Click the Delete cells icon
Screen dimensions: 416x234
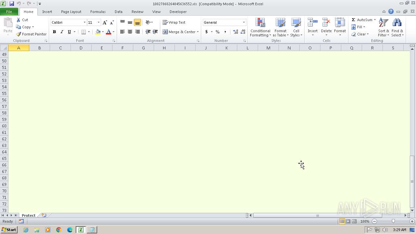(x=326, y=23)
